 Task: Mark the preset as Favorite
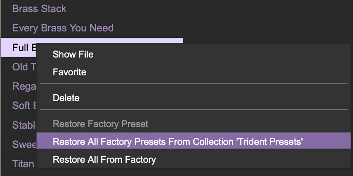point(69,72)
